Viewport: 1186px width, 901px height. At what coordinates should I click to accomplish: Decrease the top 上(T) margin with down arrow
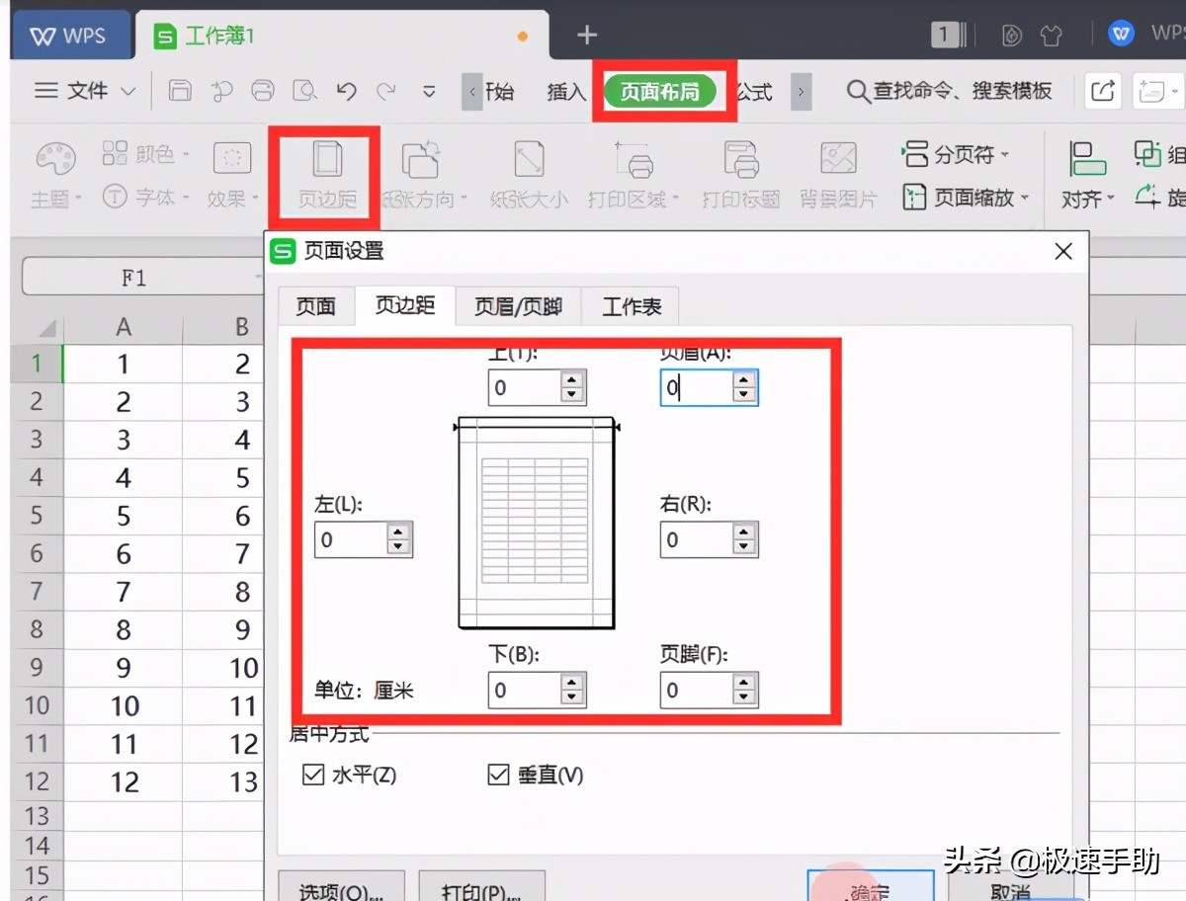572,395
